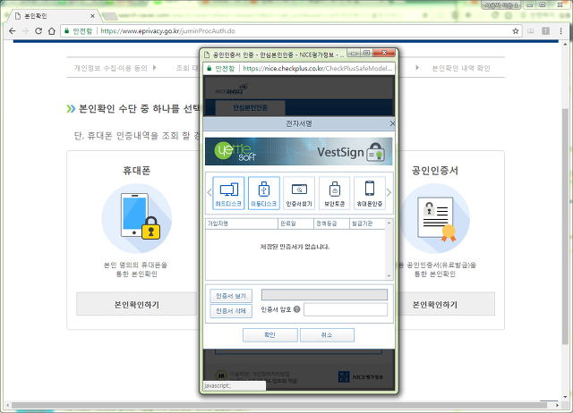The width and height of the screenshot is (573, 413).
Task: Click certificate list scrollbar up arrow
Action: coord(389,223)
